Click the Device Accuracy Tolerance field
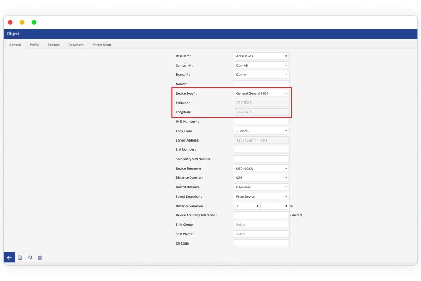Screen dimensions: 421x281 pos(261,215)
